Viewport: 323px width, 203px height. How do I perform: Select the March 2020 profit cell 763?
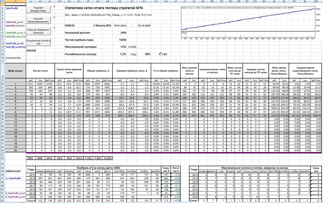60,197
